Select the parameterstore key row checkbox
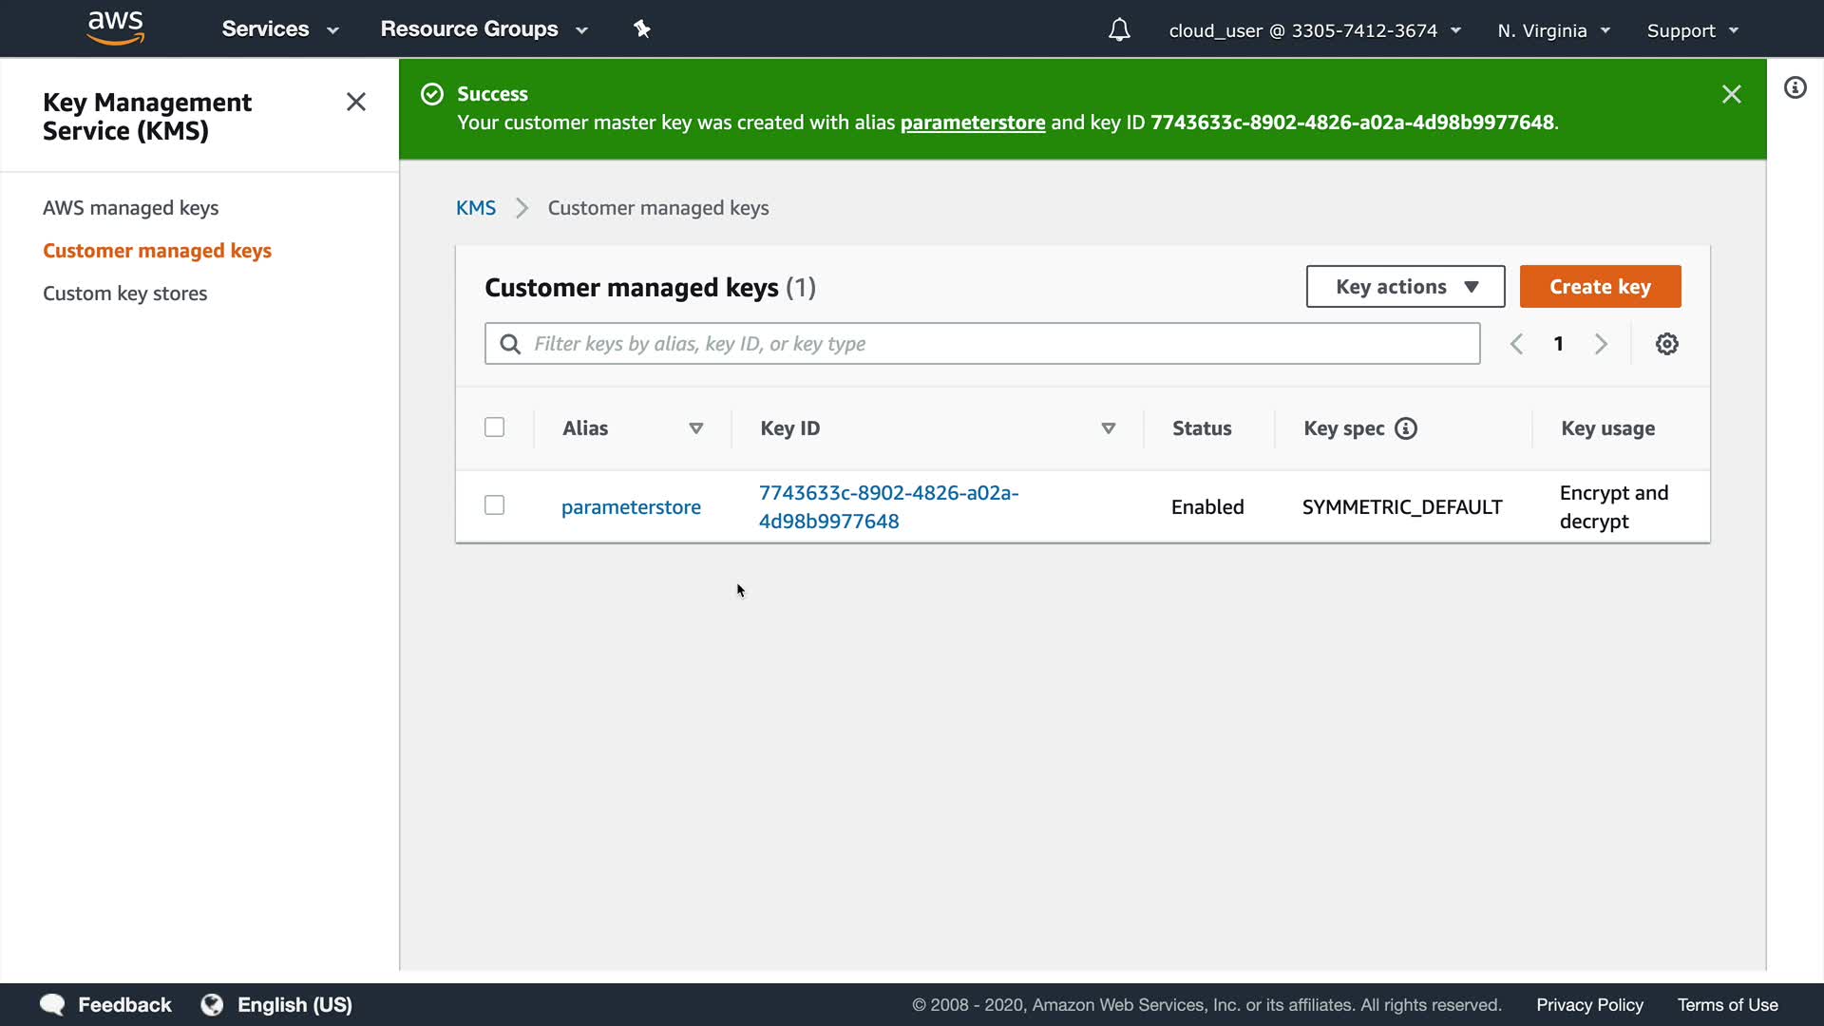1824x1026 pixels. tap(494, 505)
